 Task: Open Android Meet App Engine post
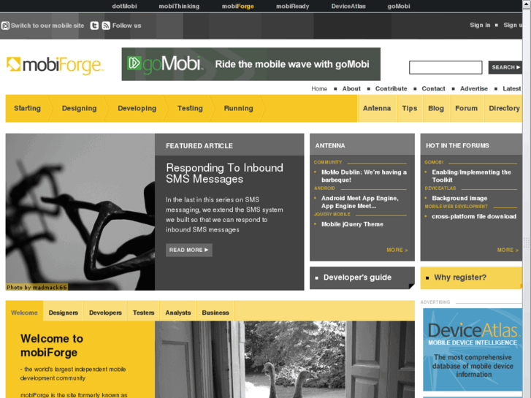coord(360,202)
